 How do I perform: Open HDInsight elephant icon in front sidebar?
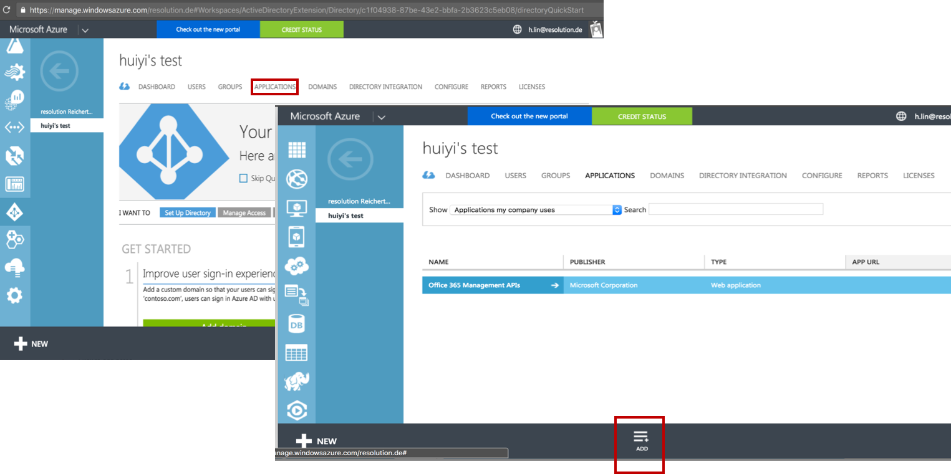pos(297,381)
